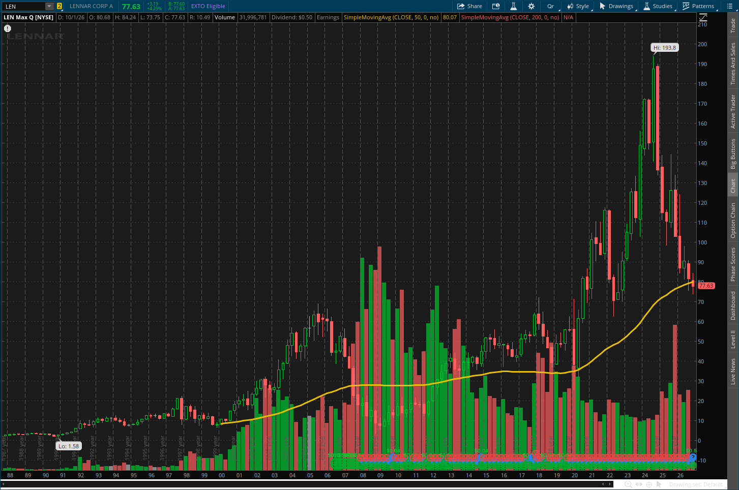This screenshot has width=739, height=490.
Task: Click the zoom magnifier icon at bottom
Action: 629,484
